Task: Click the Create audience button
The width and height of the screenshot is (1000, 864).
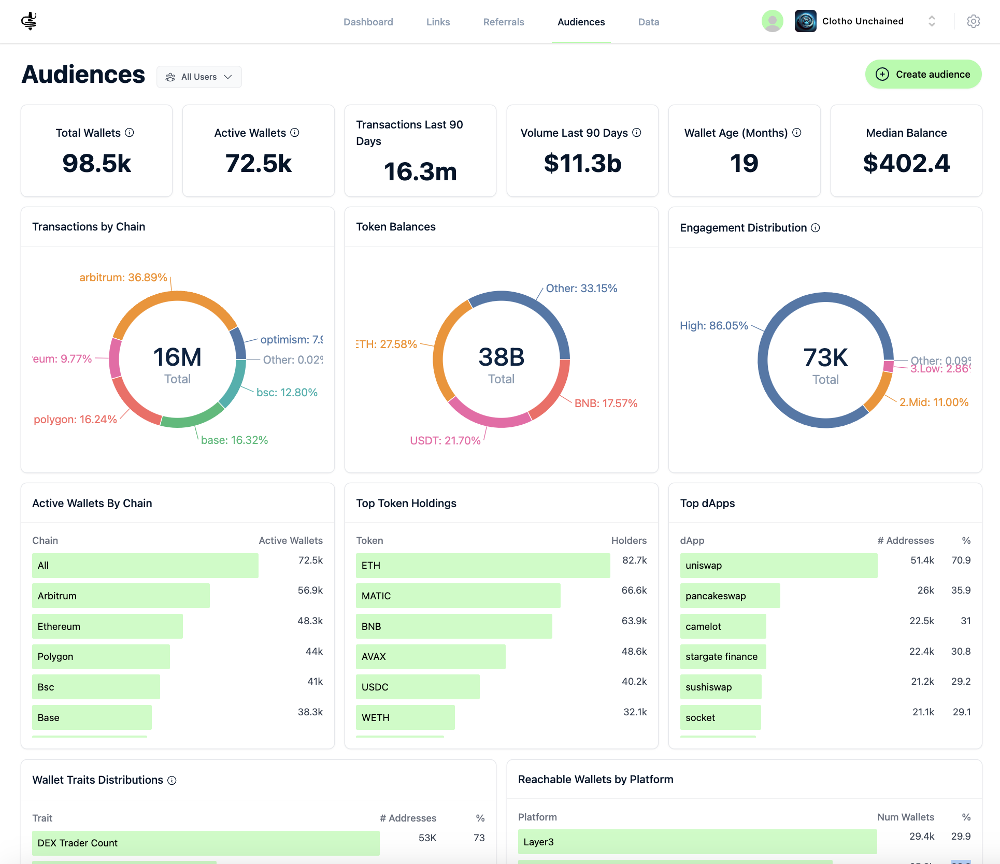Action: [x=923, y=74]
